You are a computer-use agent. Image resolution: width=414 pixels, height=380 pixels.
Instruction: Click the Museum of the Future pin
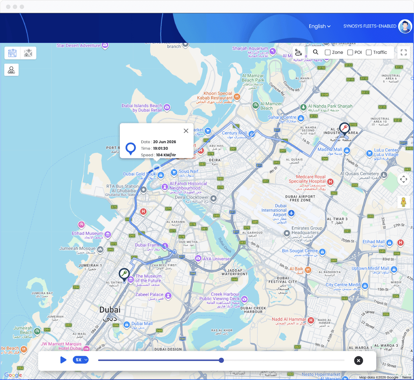[x=130, y=279]
